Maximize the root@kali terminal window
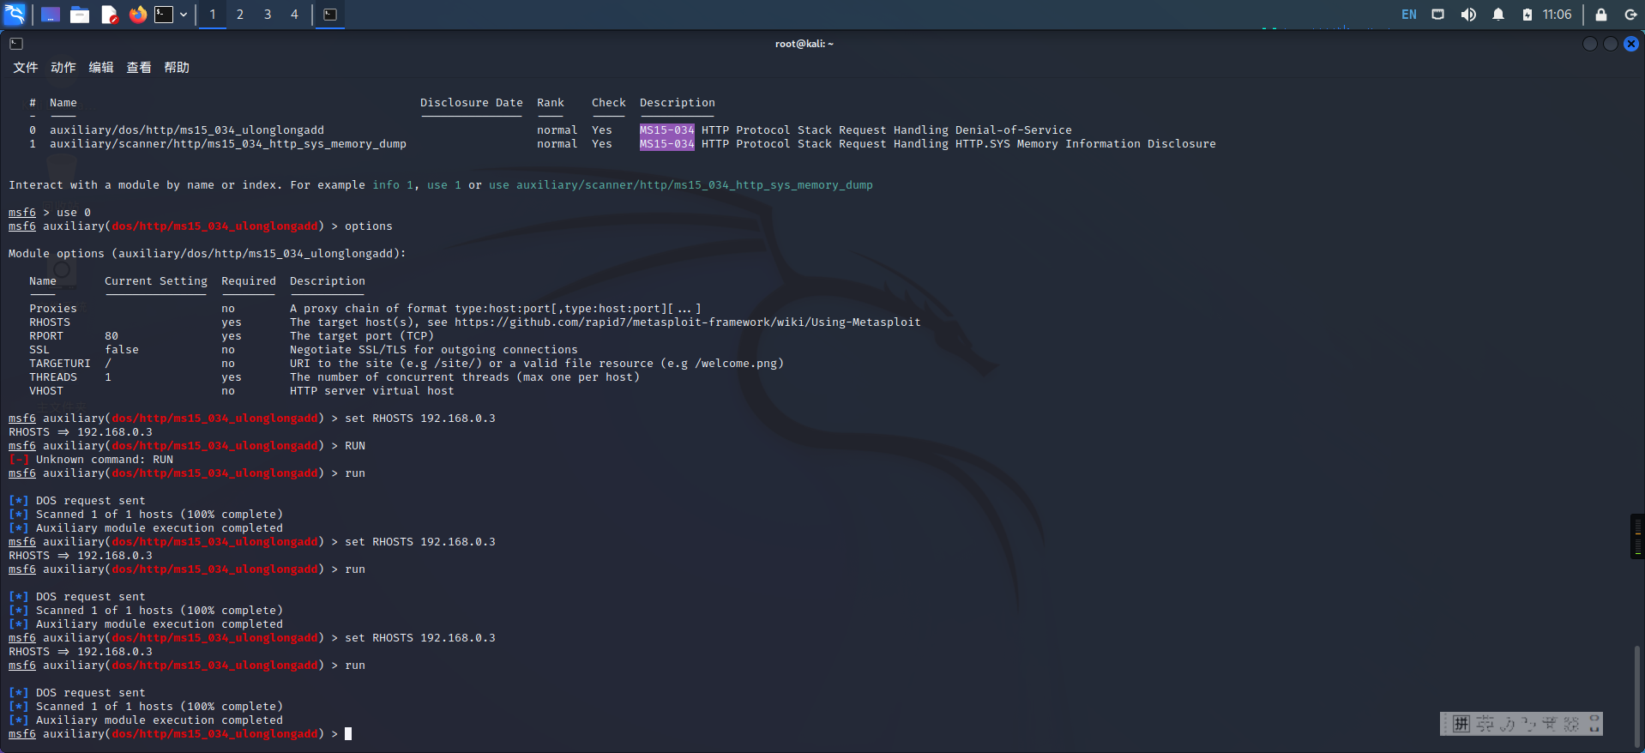 click(1611, 44)
